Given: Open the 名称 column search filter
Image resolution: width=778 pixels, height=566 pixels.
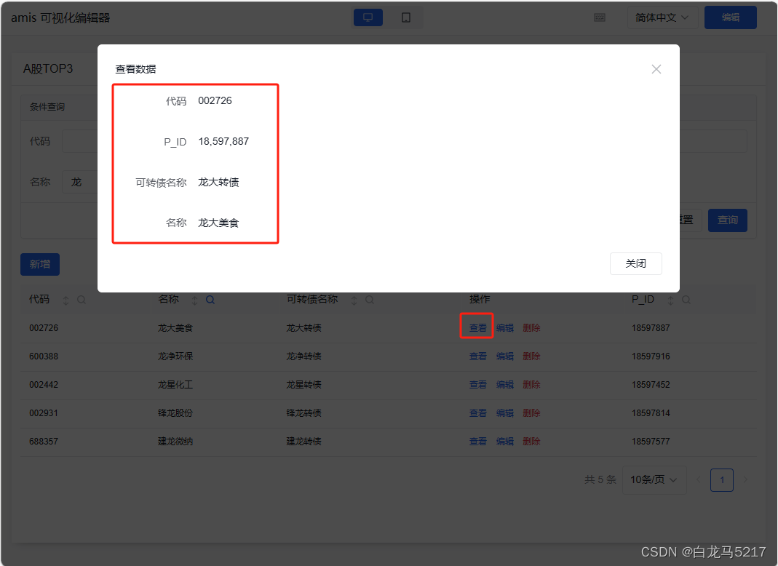Looking at the screenshot, I should (210, 300).
